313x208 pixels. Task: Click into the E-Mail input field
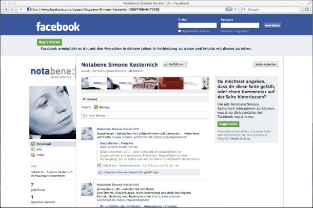(197, 25)
